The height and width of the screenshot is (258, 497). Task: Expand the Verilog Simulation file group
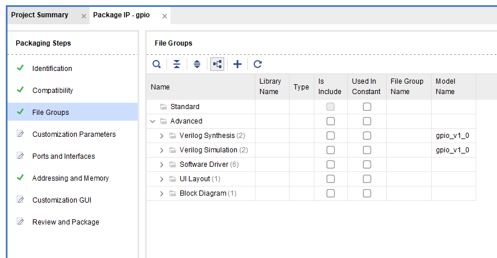[162, 150]
